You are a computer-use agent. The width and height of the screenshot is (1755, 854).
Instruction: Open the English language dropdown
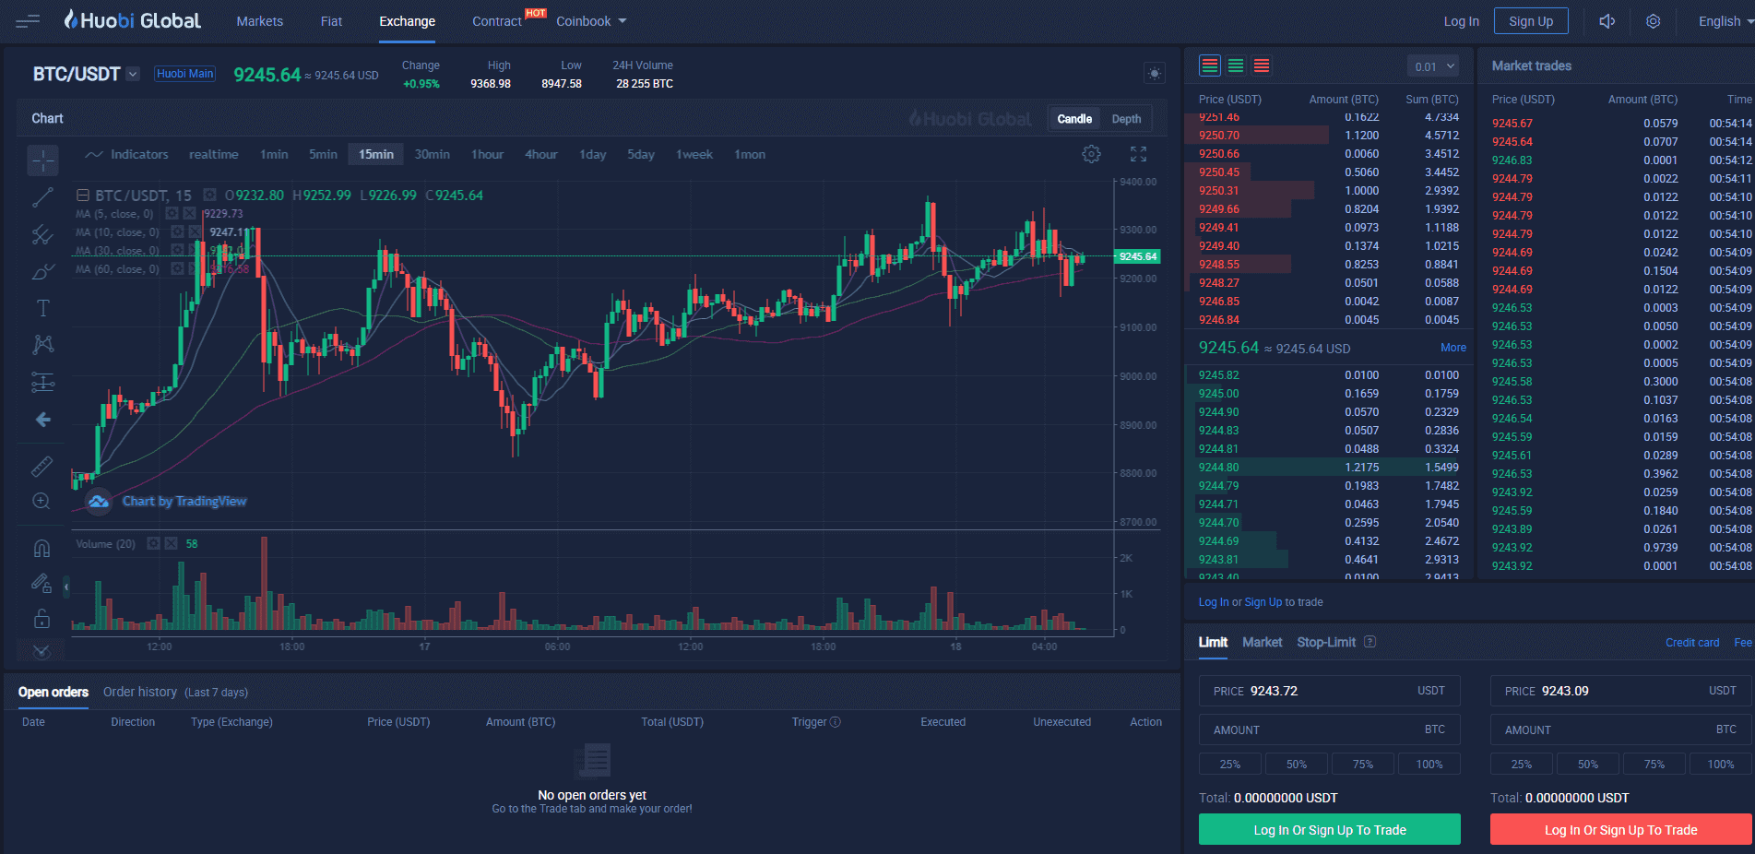coord(1726,21)
